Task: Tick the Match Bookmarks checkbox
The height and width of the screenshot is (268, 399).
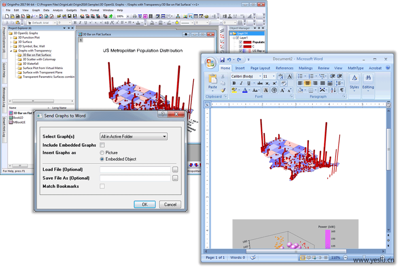Action: click(102, 187)
